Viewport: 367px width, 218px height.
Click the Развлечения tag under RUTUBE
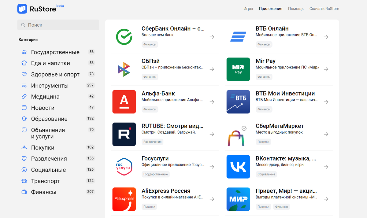pyautogui.click(x=153, y=142)
